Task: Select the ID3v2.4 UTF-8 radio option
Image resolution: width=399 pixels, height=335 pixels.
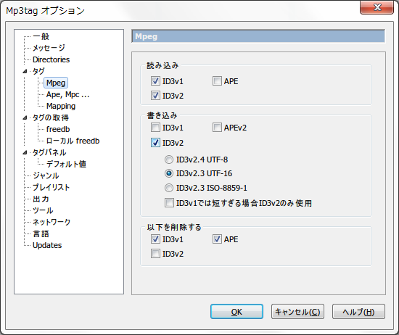Action: click(169, 160)
